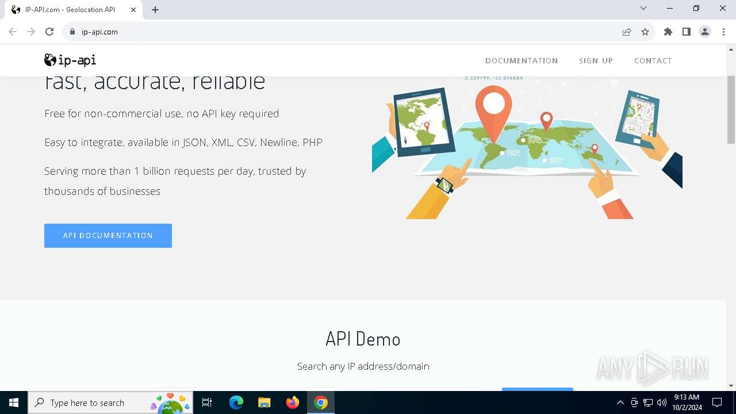
Task: Open the notifications action center icon
Action: 717,402
